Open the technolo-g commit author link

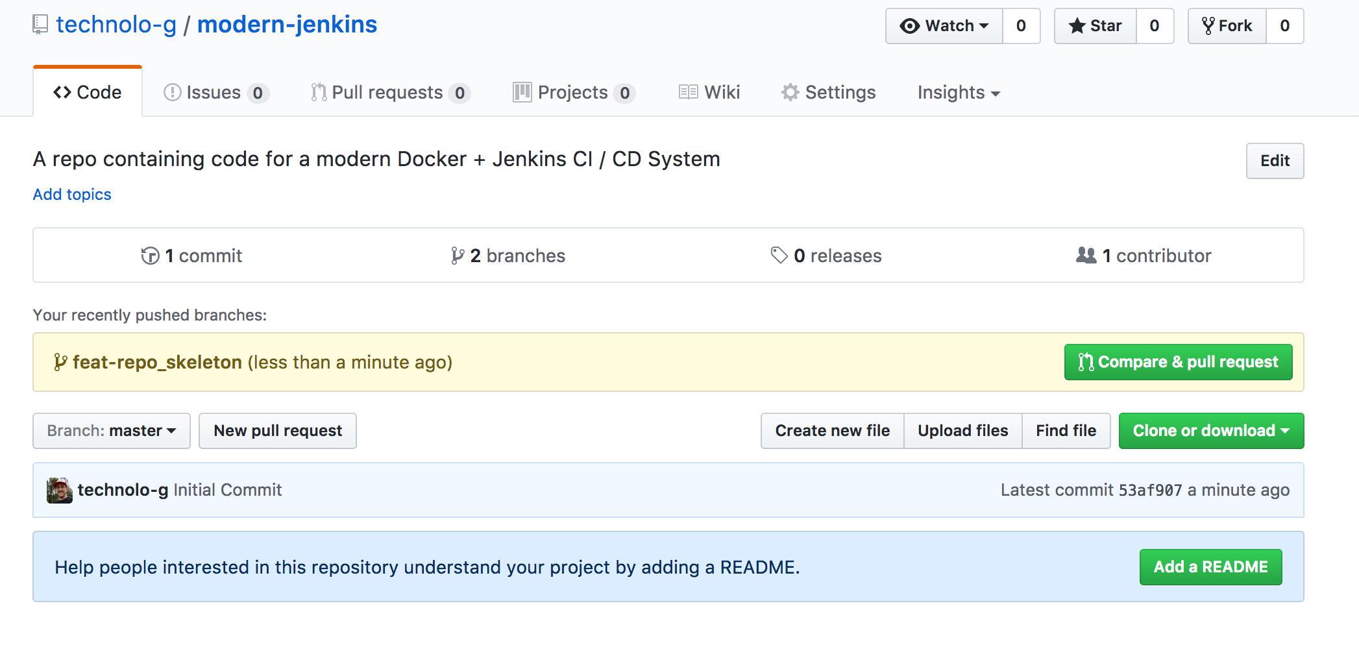[x=123, y=490]
